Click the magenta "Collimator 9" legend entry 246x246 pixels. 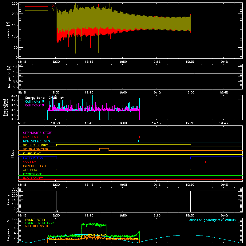coord(34,105)
